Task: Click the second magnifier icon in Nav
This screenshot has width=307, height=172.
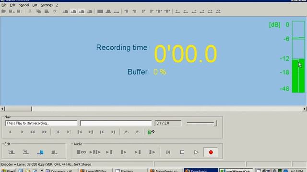Action: [137, 132]
